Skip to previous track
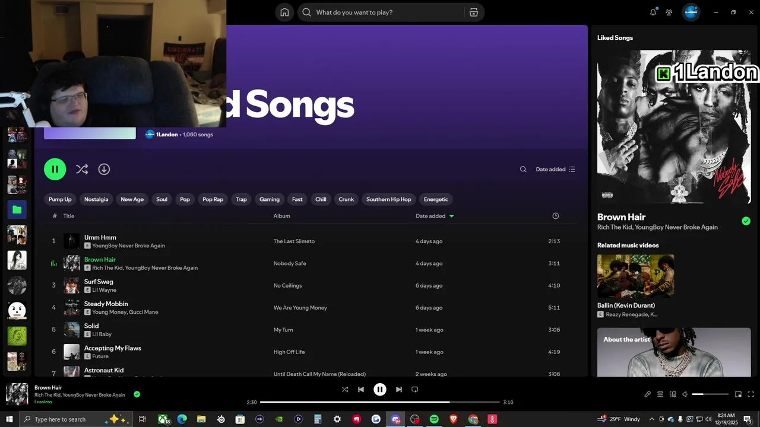The height and width of the screenshot is (427, 760). click(x=361, y=390)
